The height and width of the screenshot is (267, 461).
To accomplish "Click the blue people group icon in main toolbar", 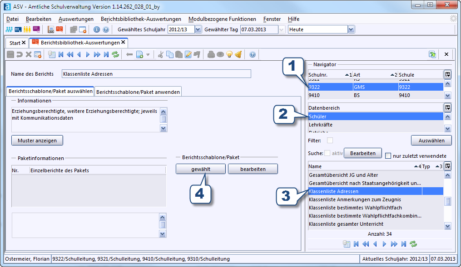I will [x=9, y=29].
